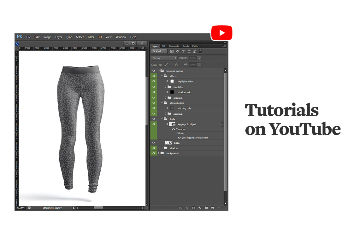Screen dimensions: 359x240
Task: Click the type layer filter icon
Action: coord(183,52)
